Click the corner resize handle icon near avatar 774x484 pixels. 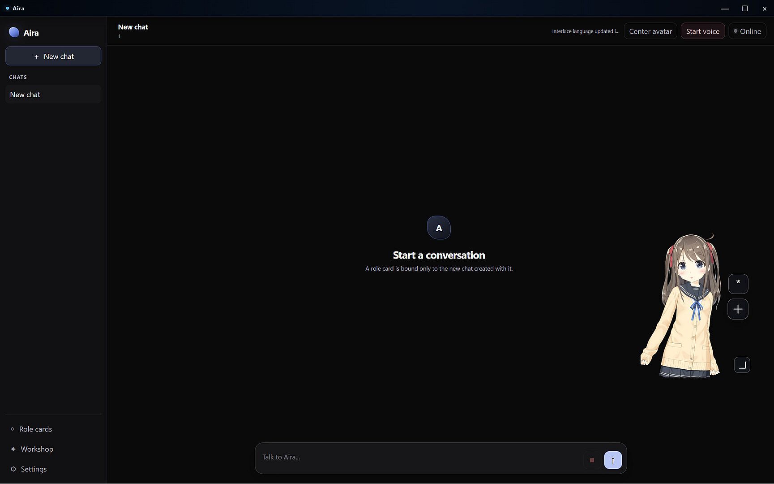[x=742, y=365]
